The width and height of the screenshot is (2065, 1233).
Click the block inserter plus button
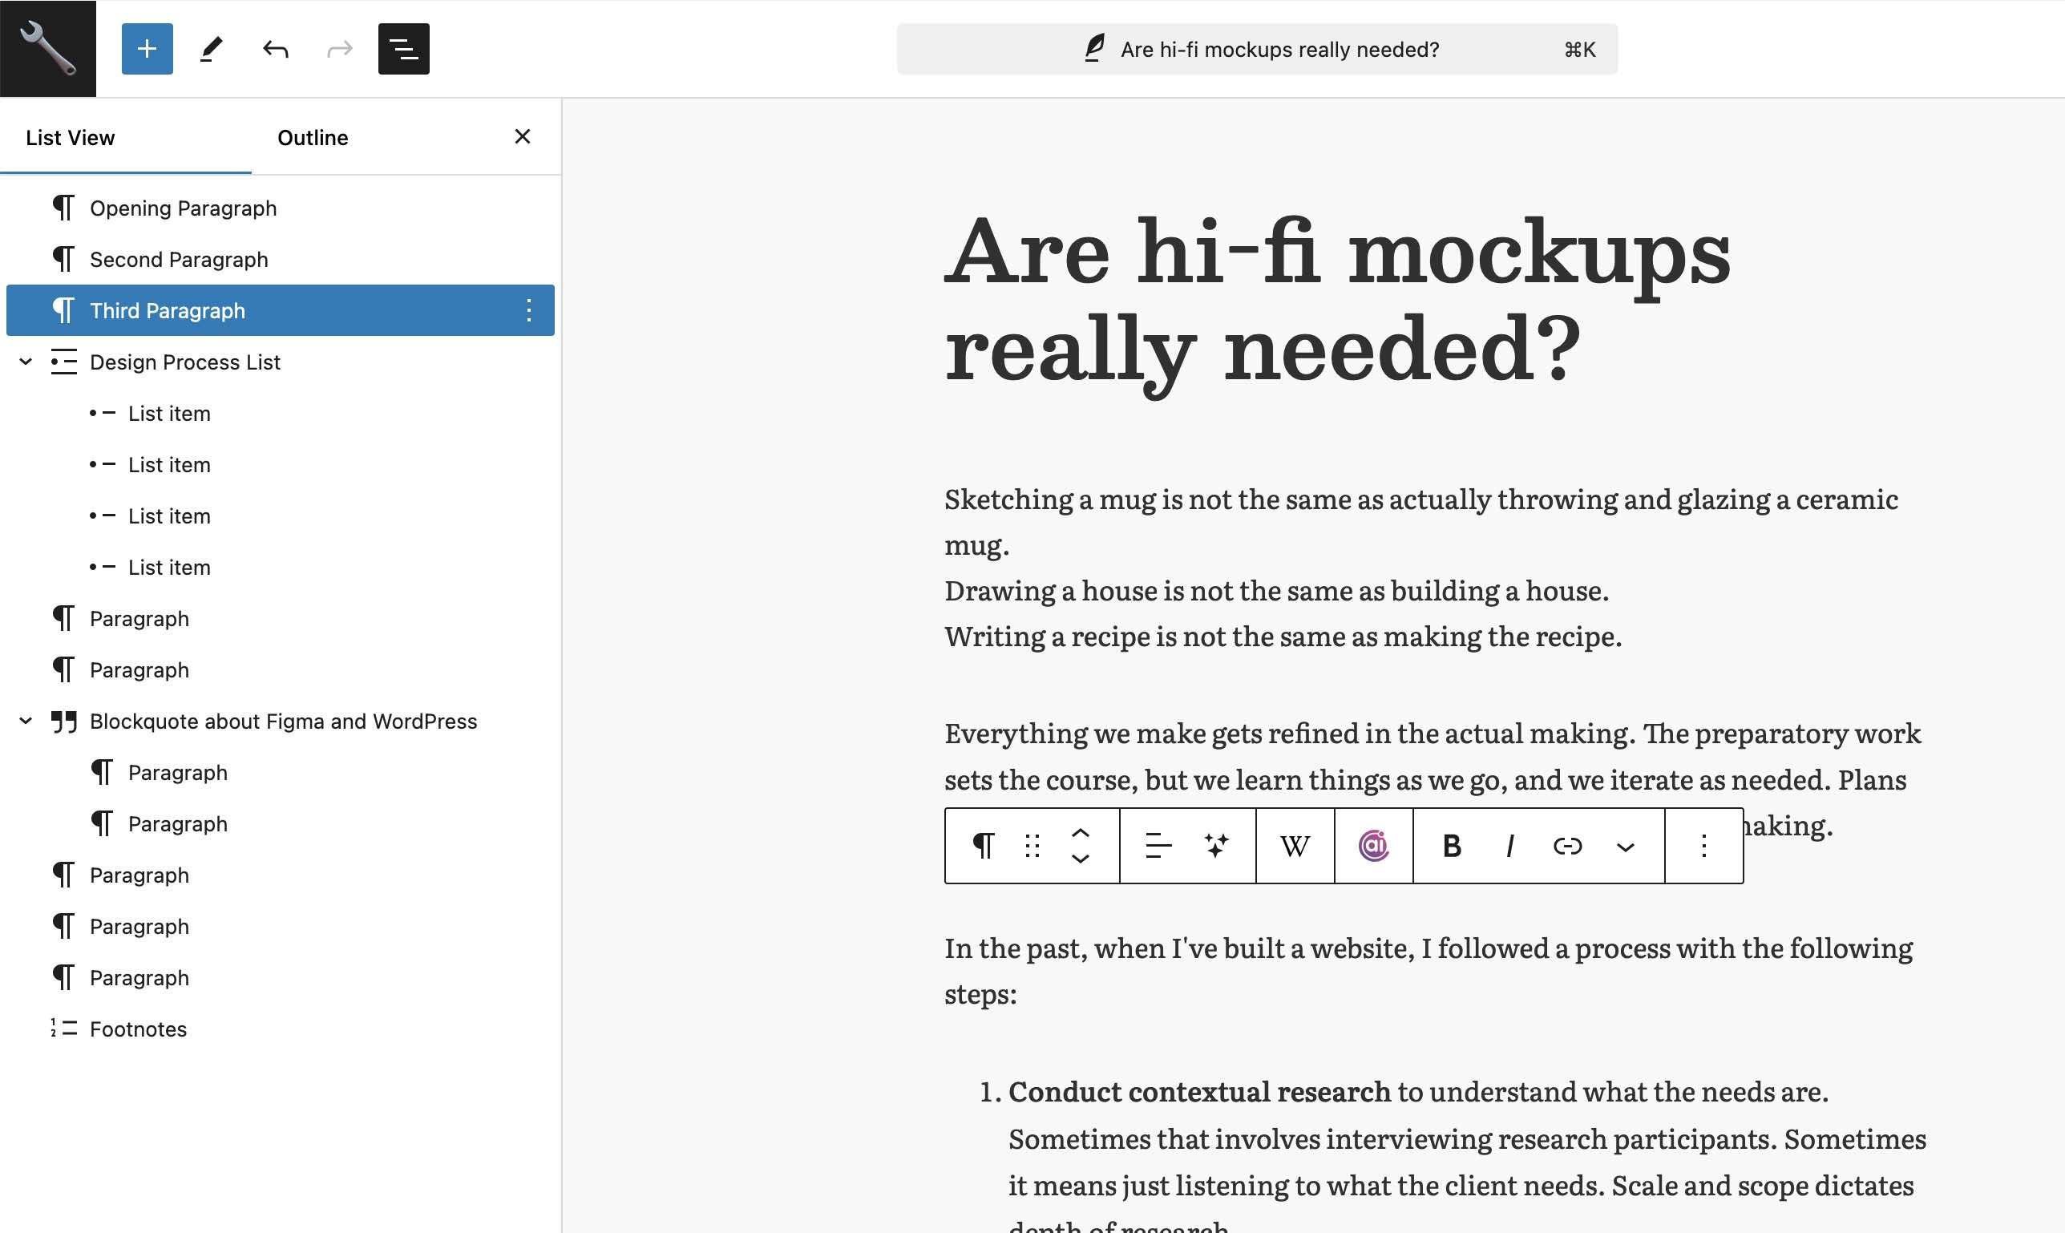(x=147, y=49)
